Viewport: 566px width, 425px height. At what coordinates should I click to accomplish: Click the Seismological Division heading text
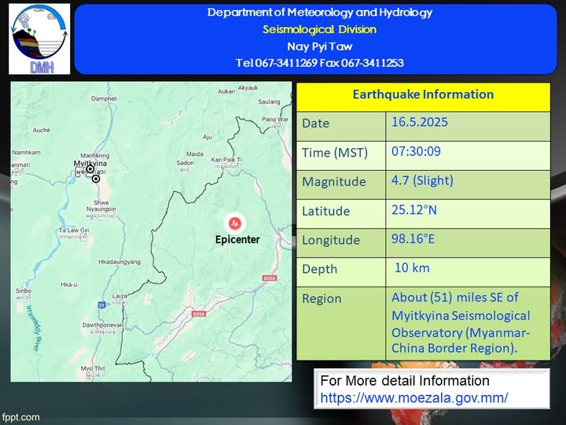[319, 29]
